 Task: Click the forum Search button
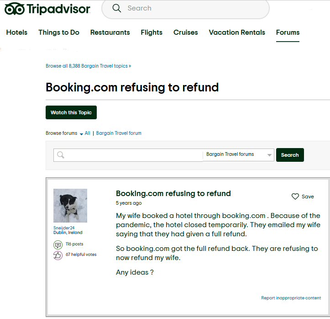point(290,155)
